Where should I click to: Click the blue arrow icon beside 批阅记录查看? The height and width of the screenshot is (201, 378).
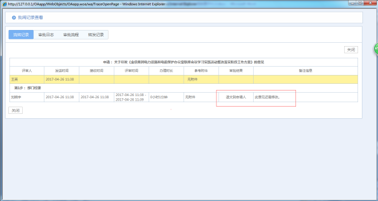click(14, 18)
